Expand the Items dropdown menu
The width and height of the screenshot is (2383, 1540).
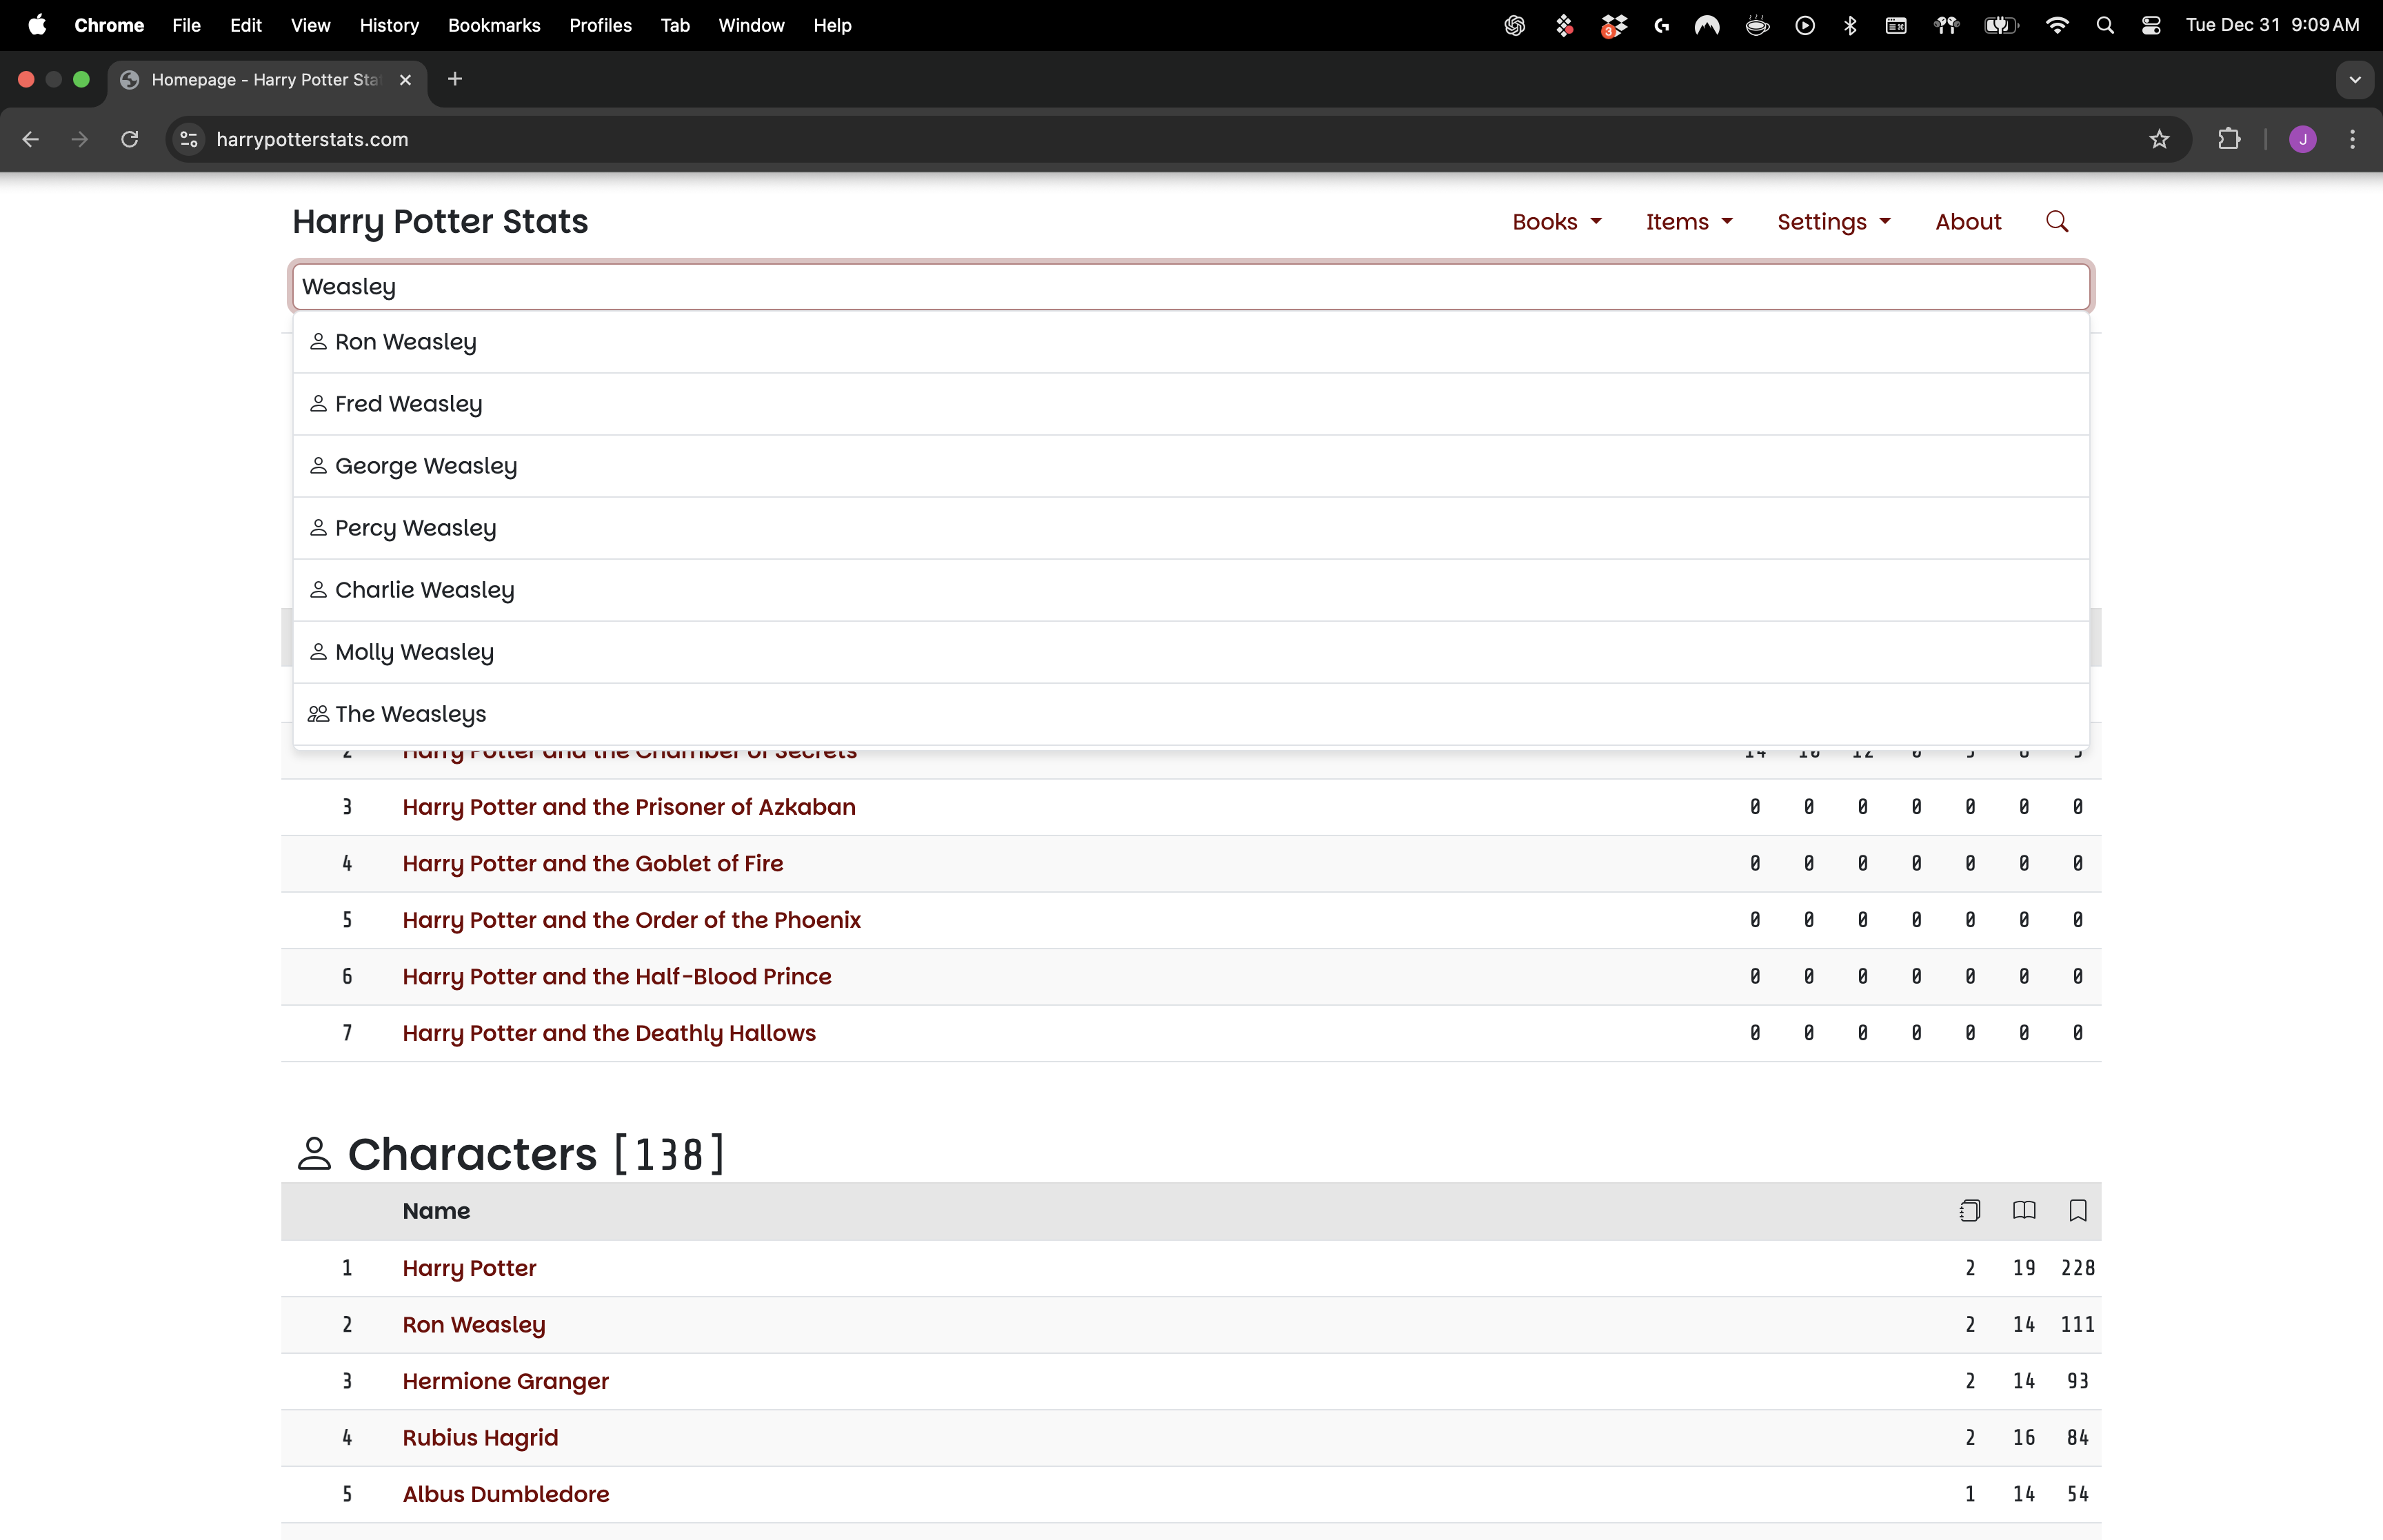1688,221
